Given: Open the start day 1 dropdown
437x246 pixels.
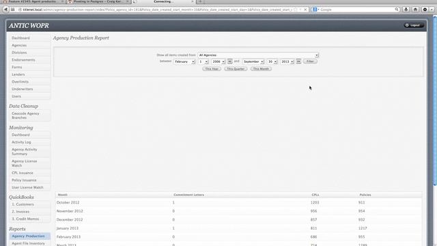Looking at the screenshot, I should (203, 61).
